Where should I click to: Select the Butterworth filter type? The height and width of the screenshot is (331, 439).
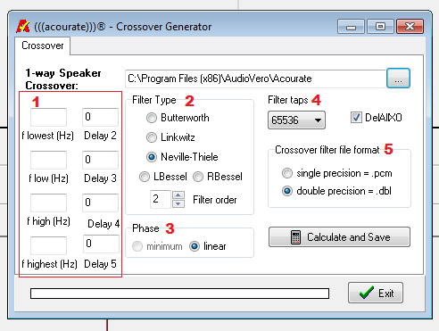pyautogui.click(x=152, y=118)
